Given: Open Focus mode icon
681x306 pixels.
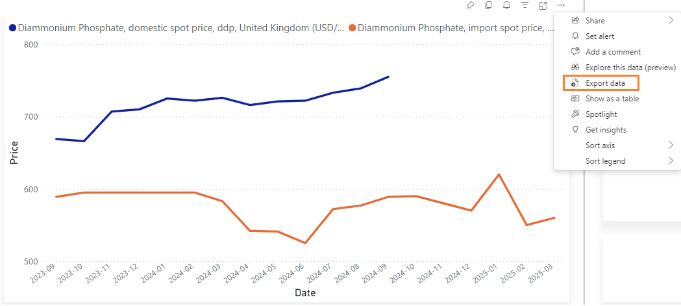Looking at the screenshot, I should (x=543, y=6).
